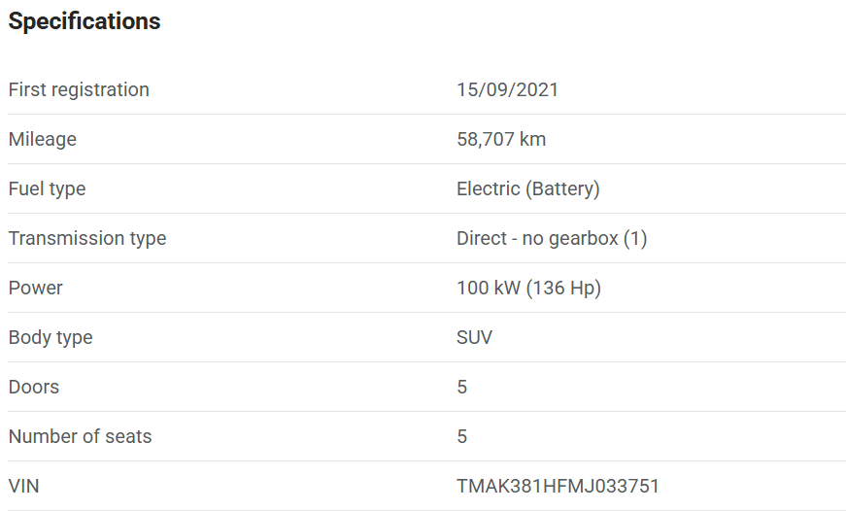Screen dimensions: 846x511
Task: Select the 58,707 km mileage value
Action: pos(501,139)
